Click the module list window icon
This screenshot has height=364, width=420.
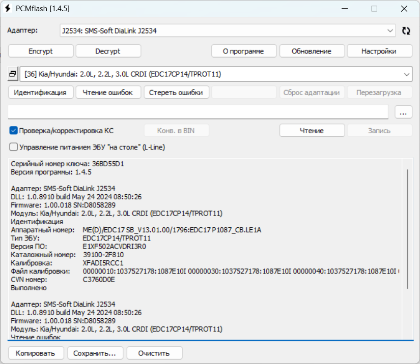point(13,74)
